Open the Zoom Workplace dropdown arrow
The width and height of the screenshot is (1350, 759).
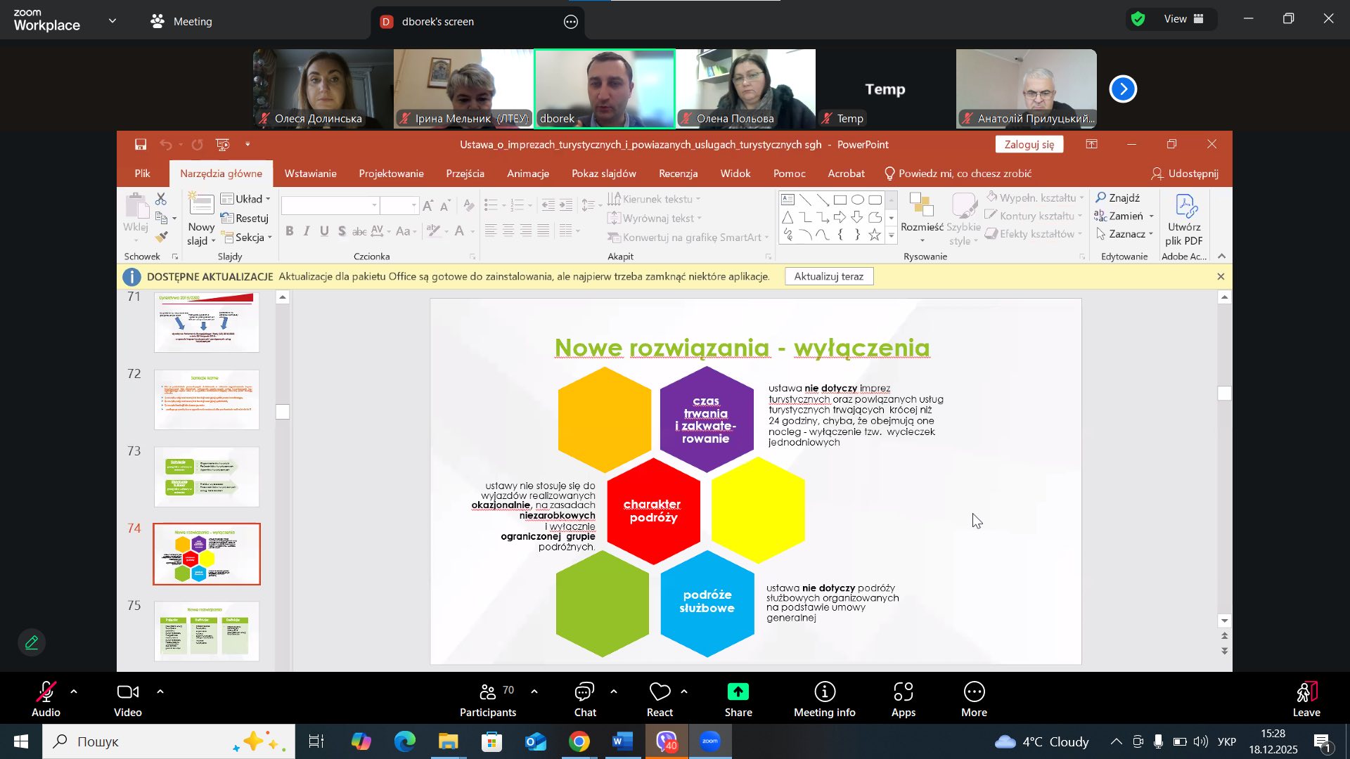[x=112, y=21]
